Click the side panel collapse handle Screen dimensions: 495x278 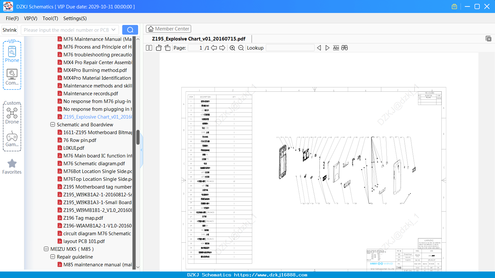click(141, 150)
